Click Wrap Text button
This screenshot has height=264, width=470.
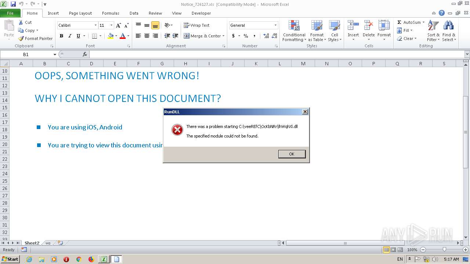196,25
